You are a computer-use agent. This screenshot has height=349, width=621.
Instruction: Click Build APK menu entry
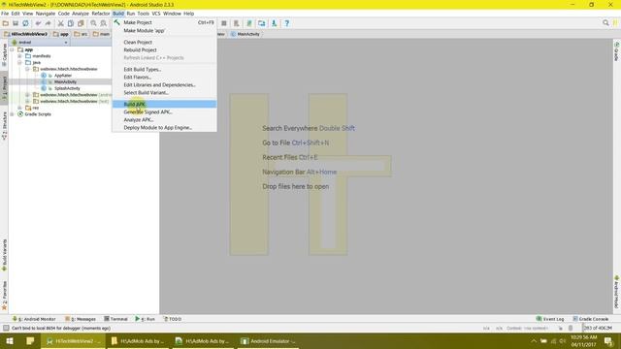(164, 104)
